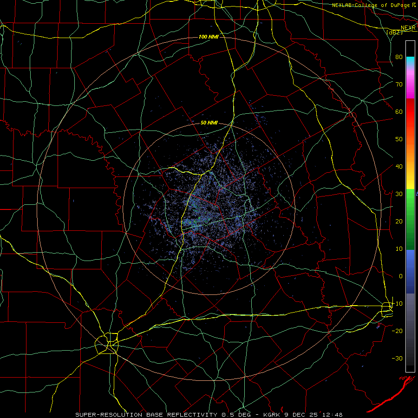Click the 50 NMI range ring label

(209, 123)
